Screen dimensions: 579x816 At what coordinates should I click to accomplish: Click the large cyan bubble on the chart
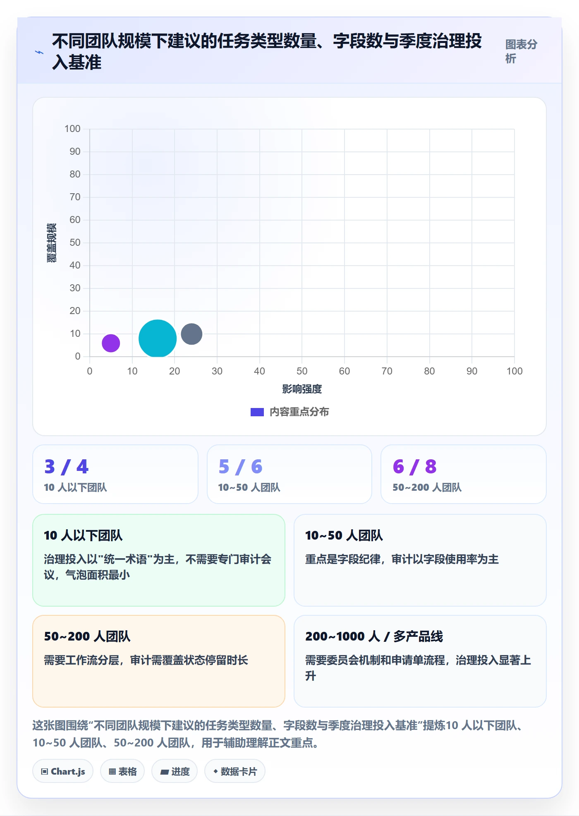coord(158,338)
